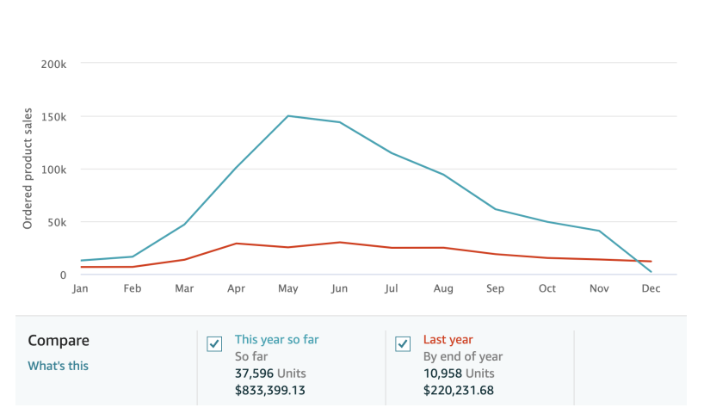Click the 'Dec' x-axis label
704x420 pixels.
[x=651, y=289]
